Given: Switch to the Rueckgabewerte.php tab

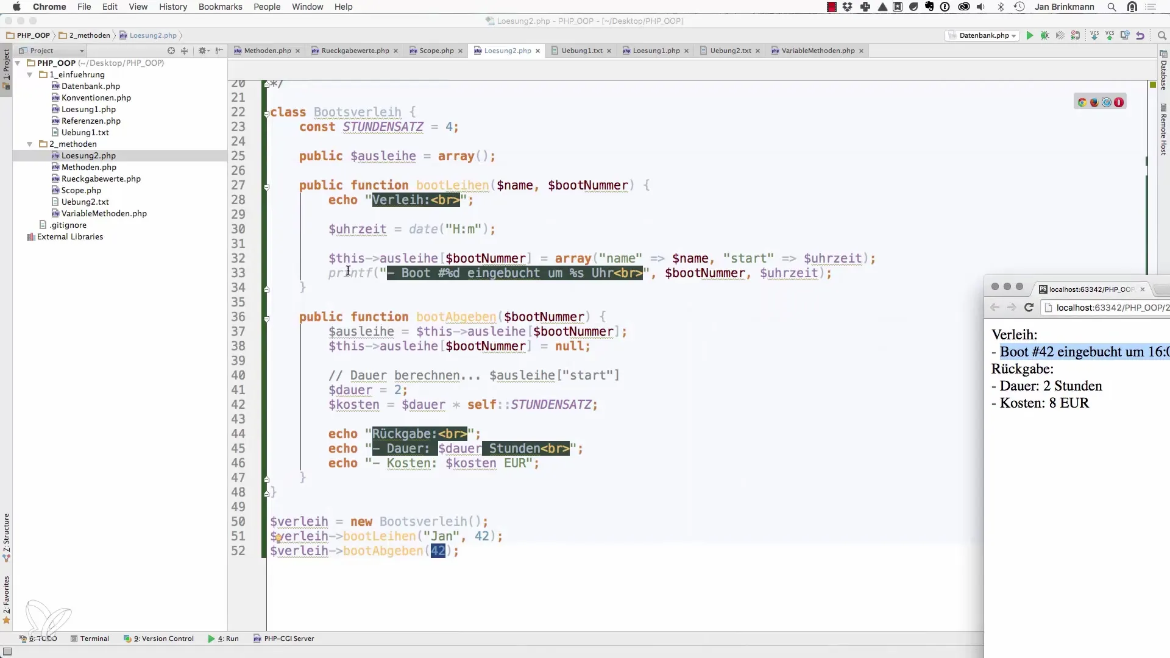Looking at the screenshot, I should (355, 51).
